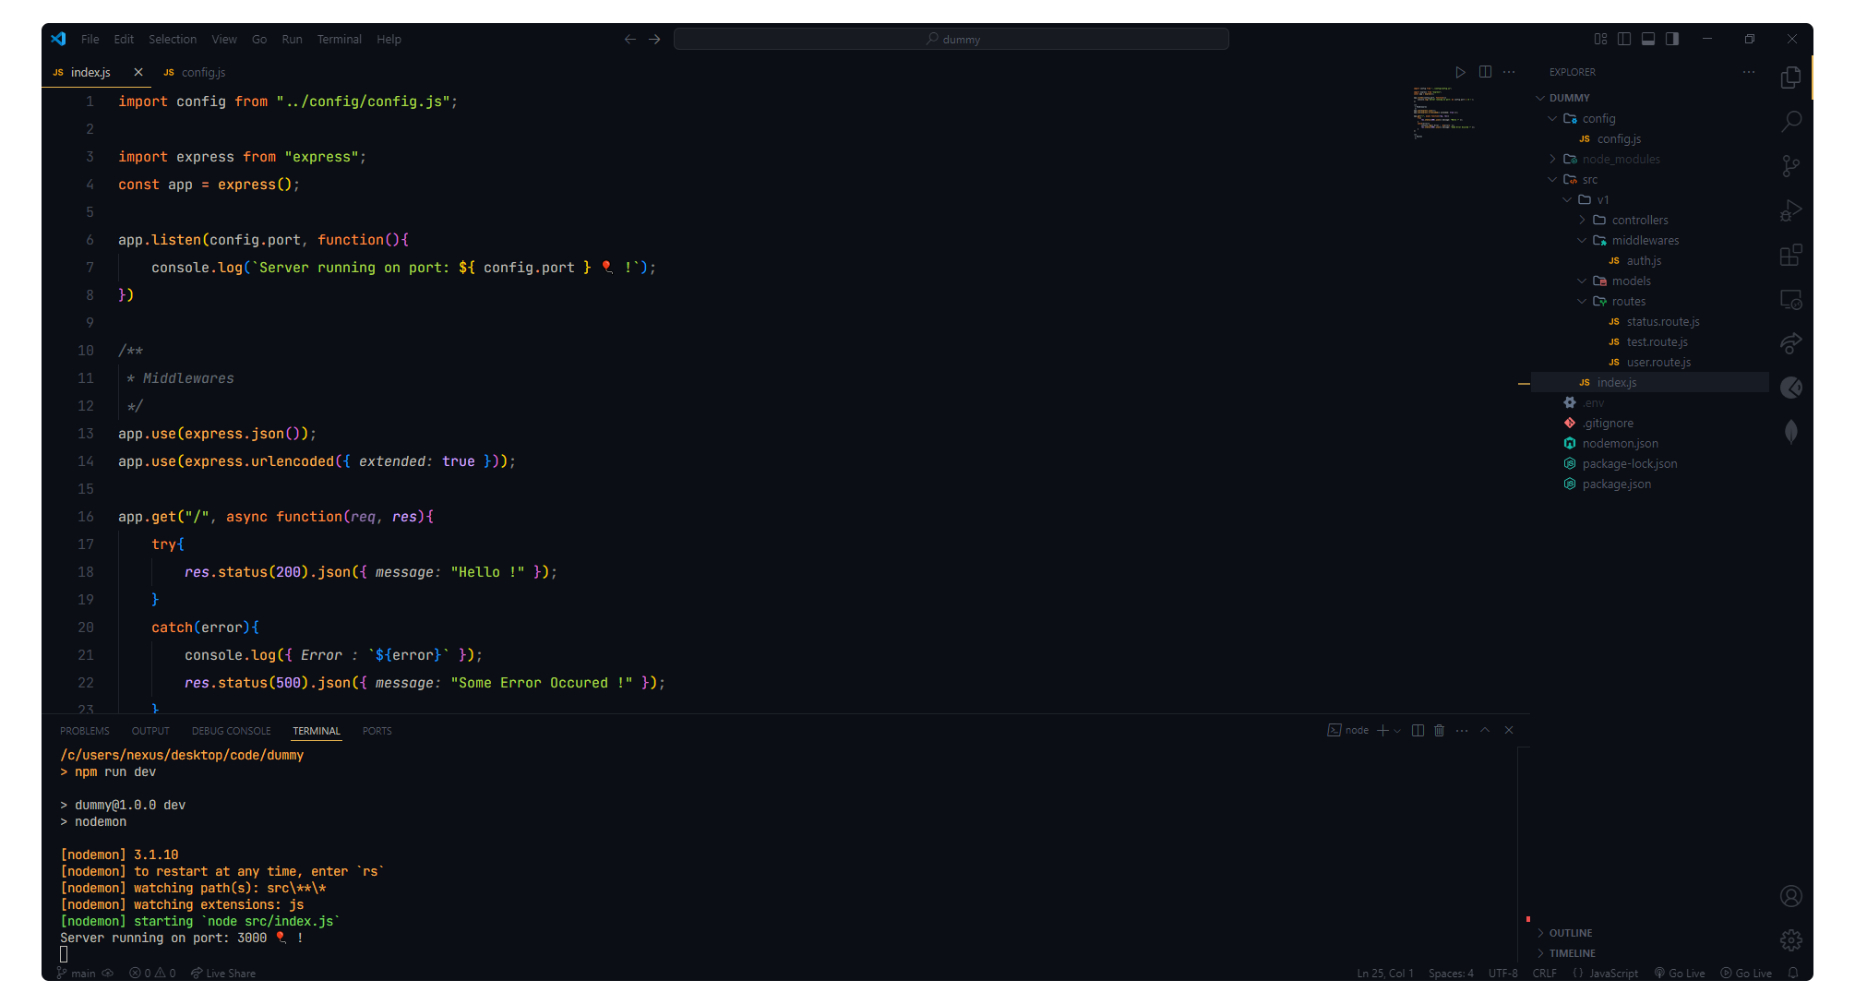
Task: Click the dummy command center search box
Action: point(951,39)
